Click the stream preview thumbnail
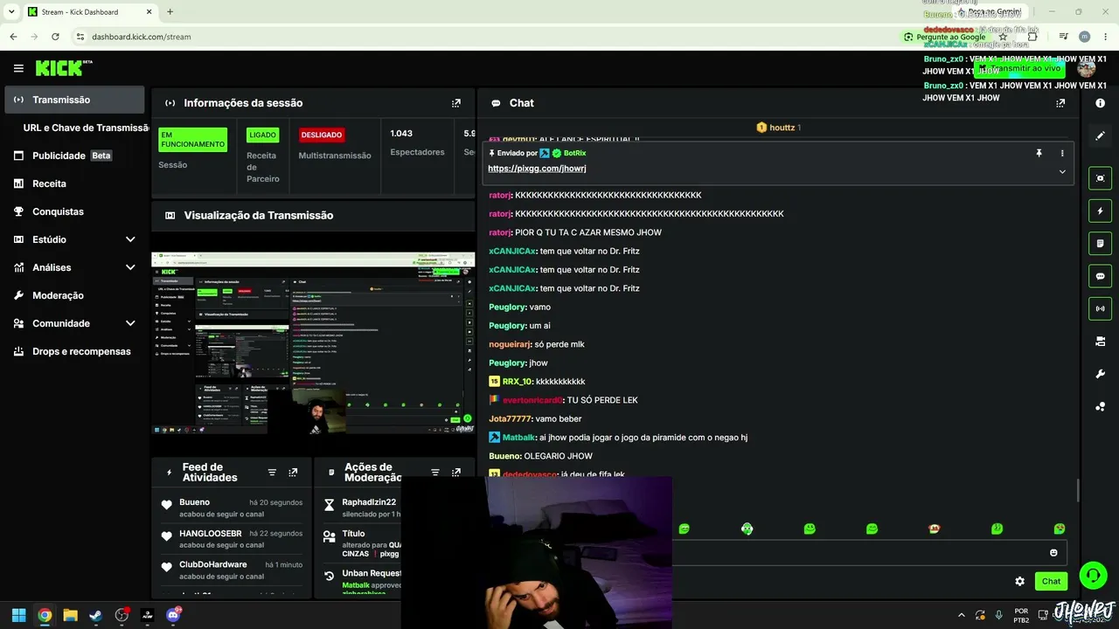 click(315, 342)
